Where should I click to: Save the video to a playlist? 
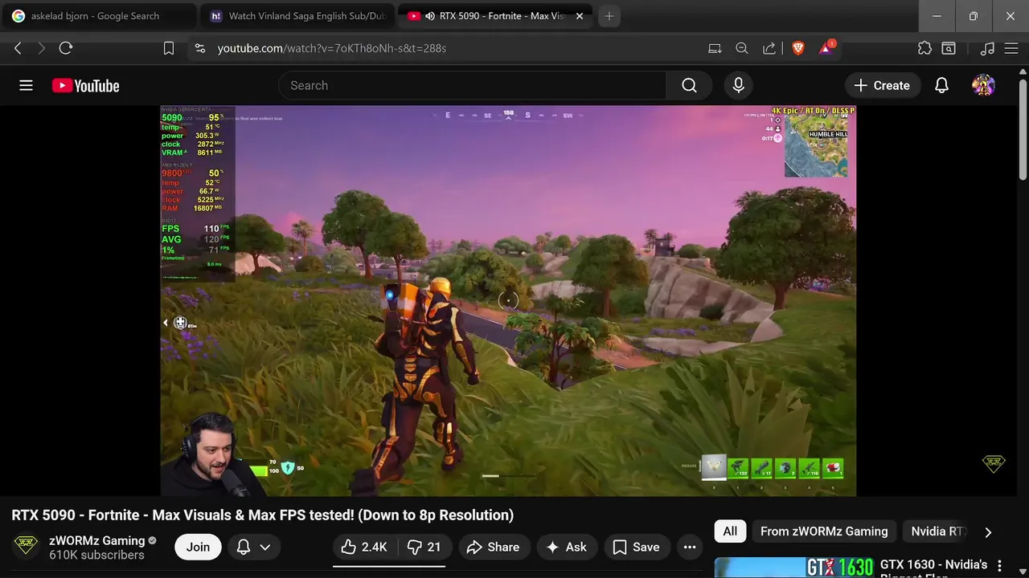click(636, 547)
